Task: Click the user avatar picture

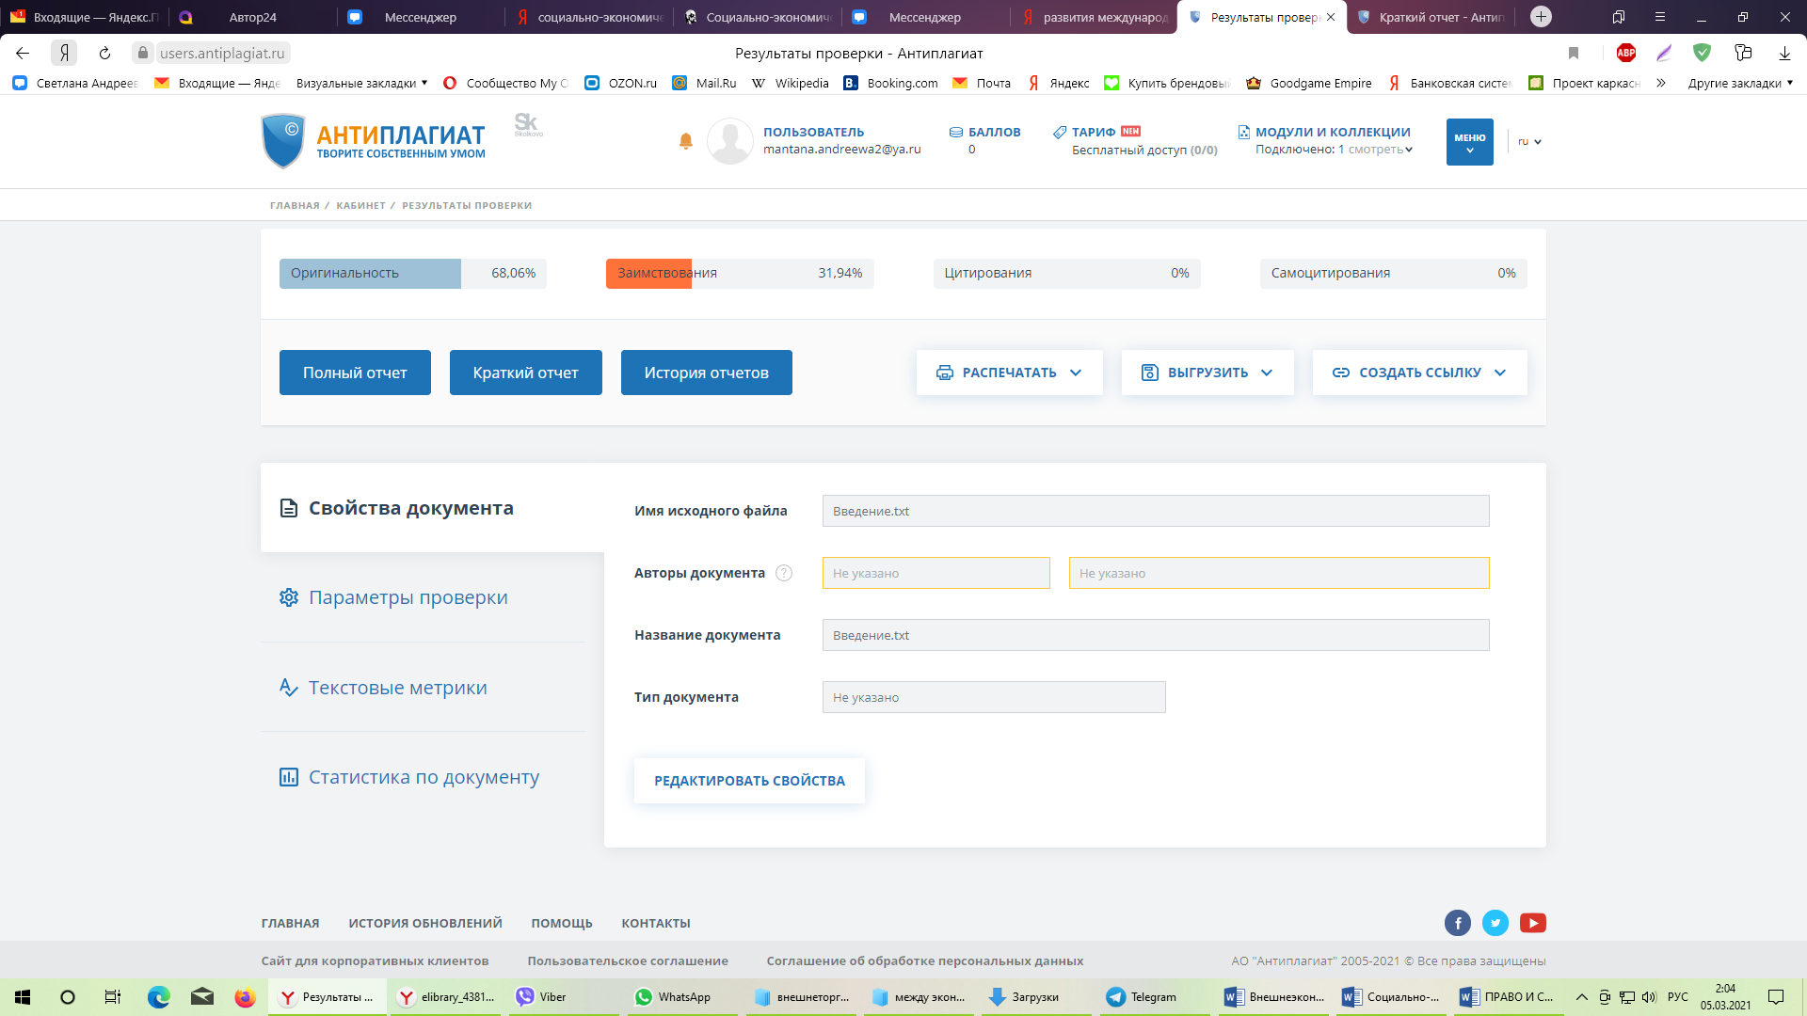Action: pyautogui.click(x=729, y=141)
